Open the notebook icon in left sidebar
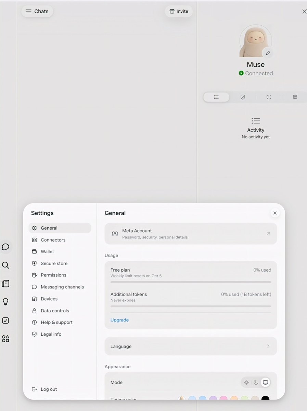Viewport: 307px width, 411px height. tap(5, 284)
